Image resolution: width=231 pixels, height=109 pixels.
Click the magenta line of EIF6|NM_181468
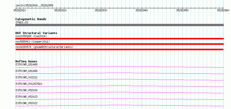click(119, 67)
